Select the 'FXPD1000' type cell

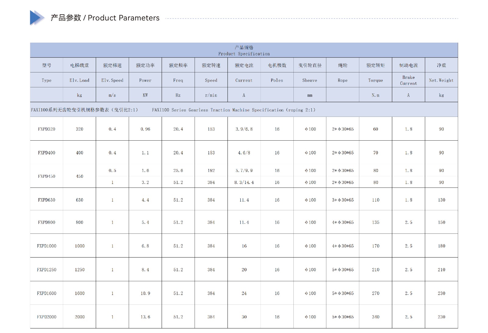[47, 246]
